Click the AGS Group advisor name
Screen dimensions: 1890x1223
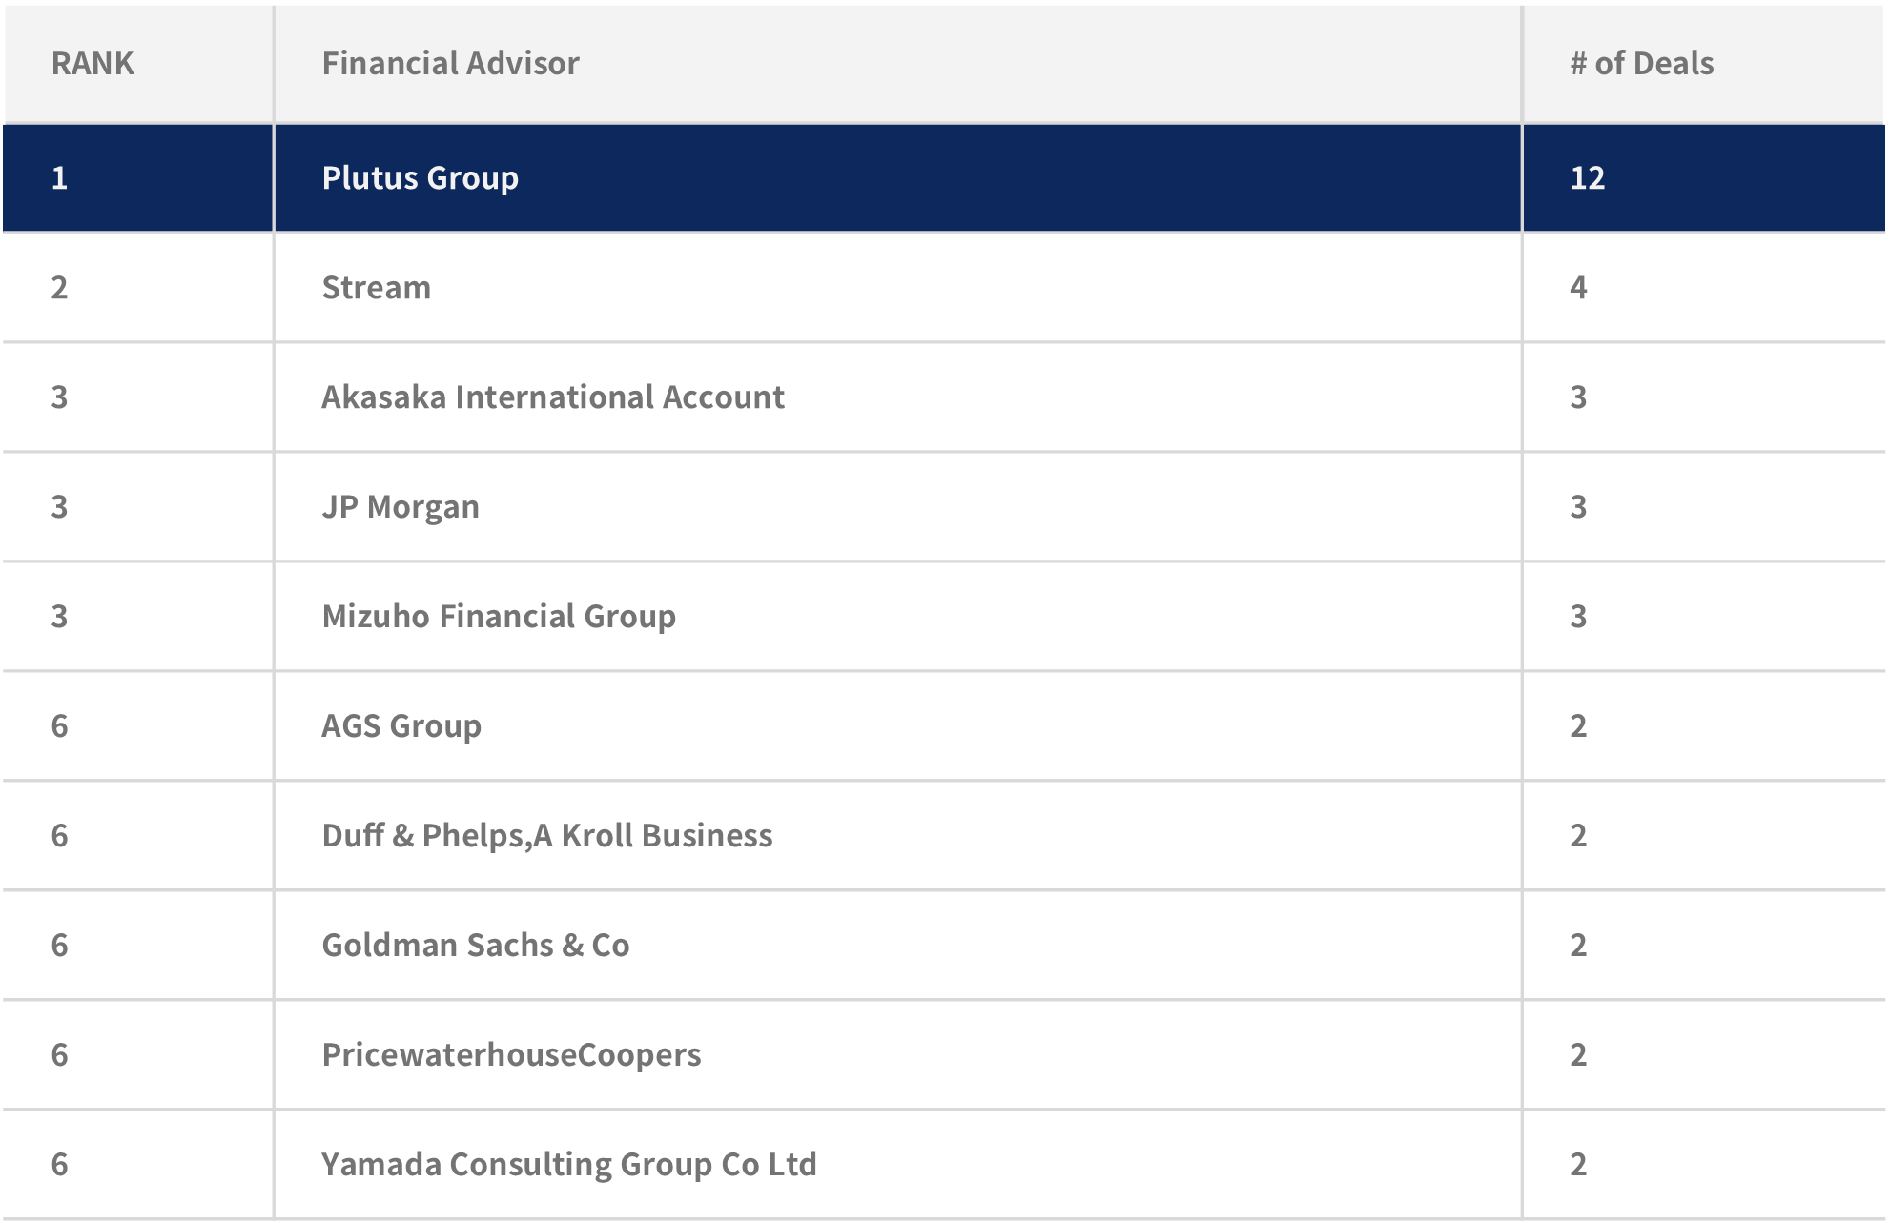coord(401,726)
